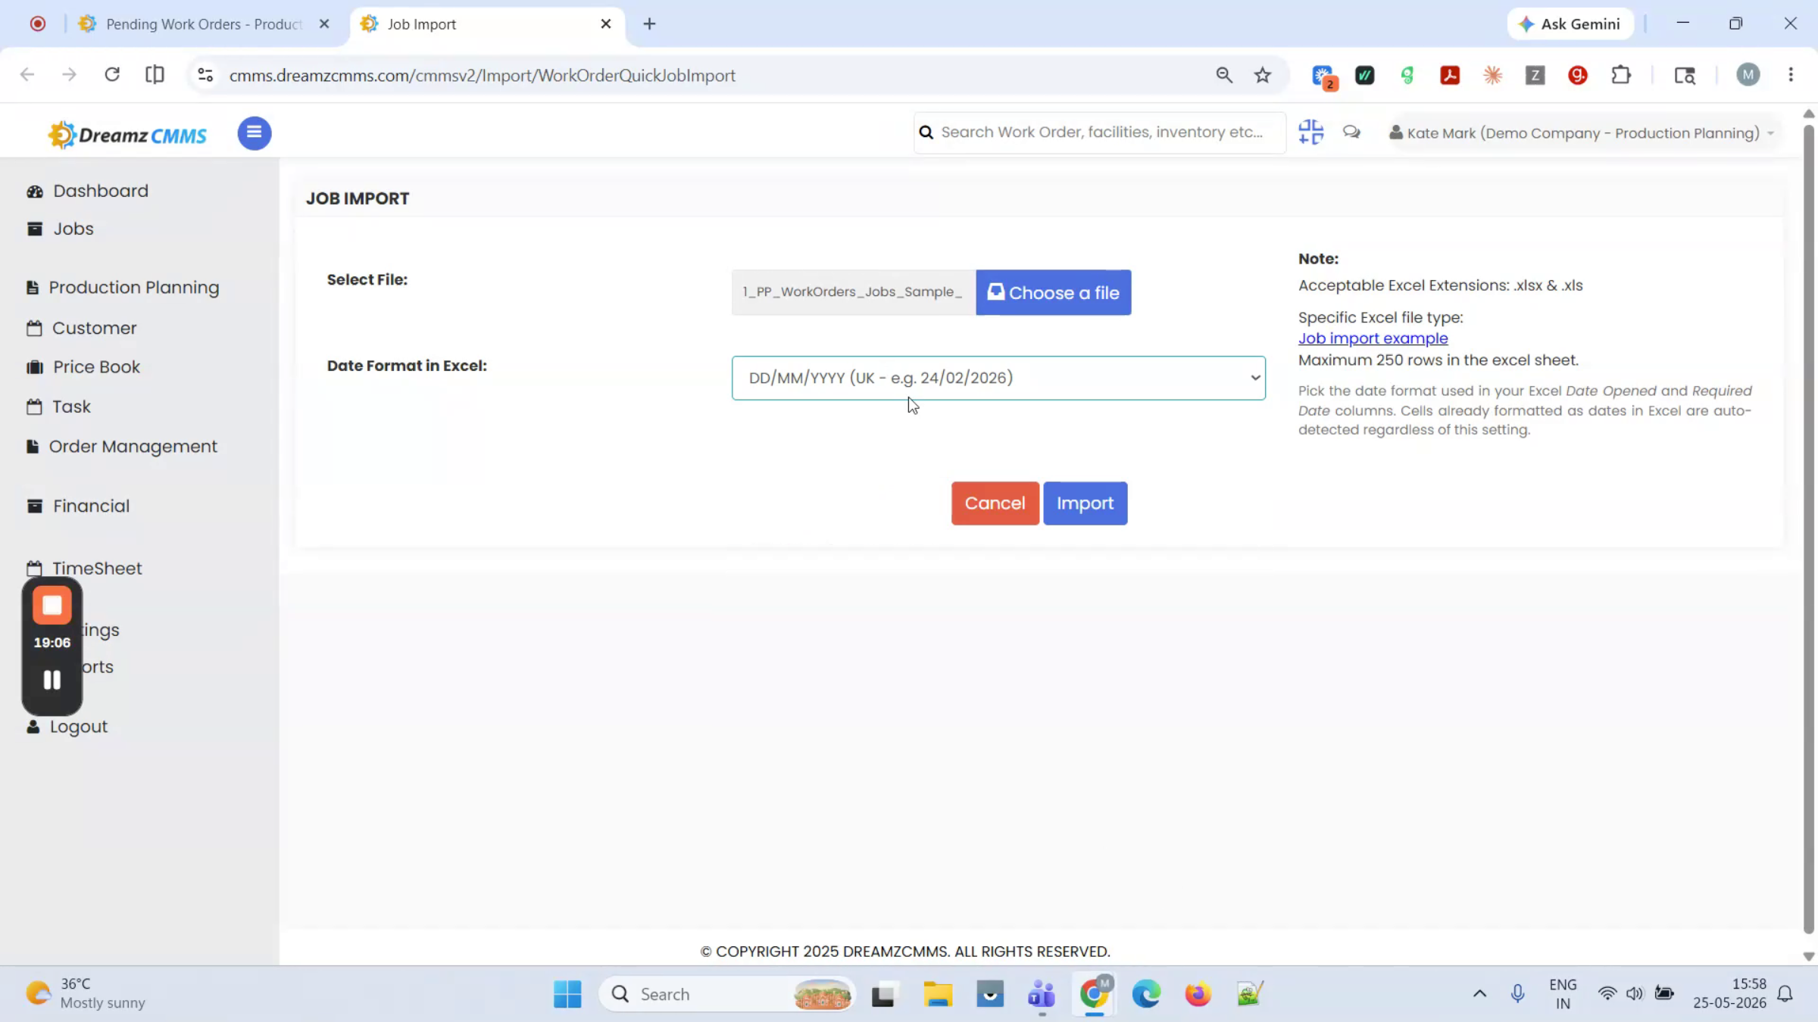This screenshot has height=1022, width=1818.
Task: Click the red Cancel button
Action: [995, 503]
